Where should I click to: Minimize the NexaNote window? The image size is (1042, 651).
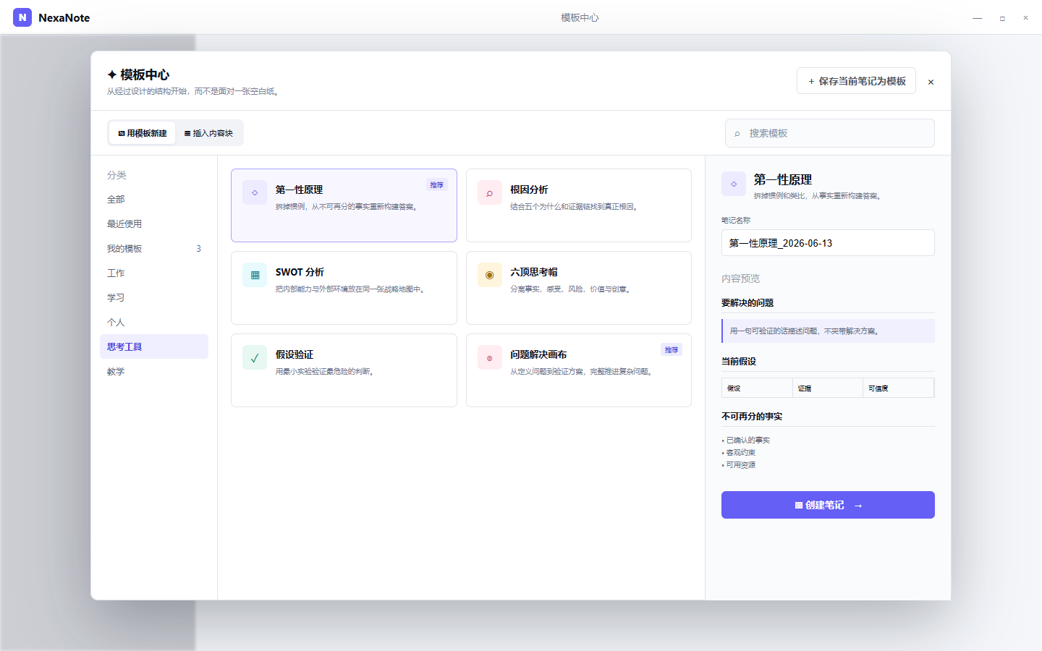[978, 17]
